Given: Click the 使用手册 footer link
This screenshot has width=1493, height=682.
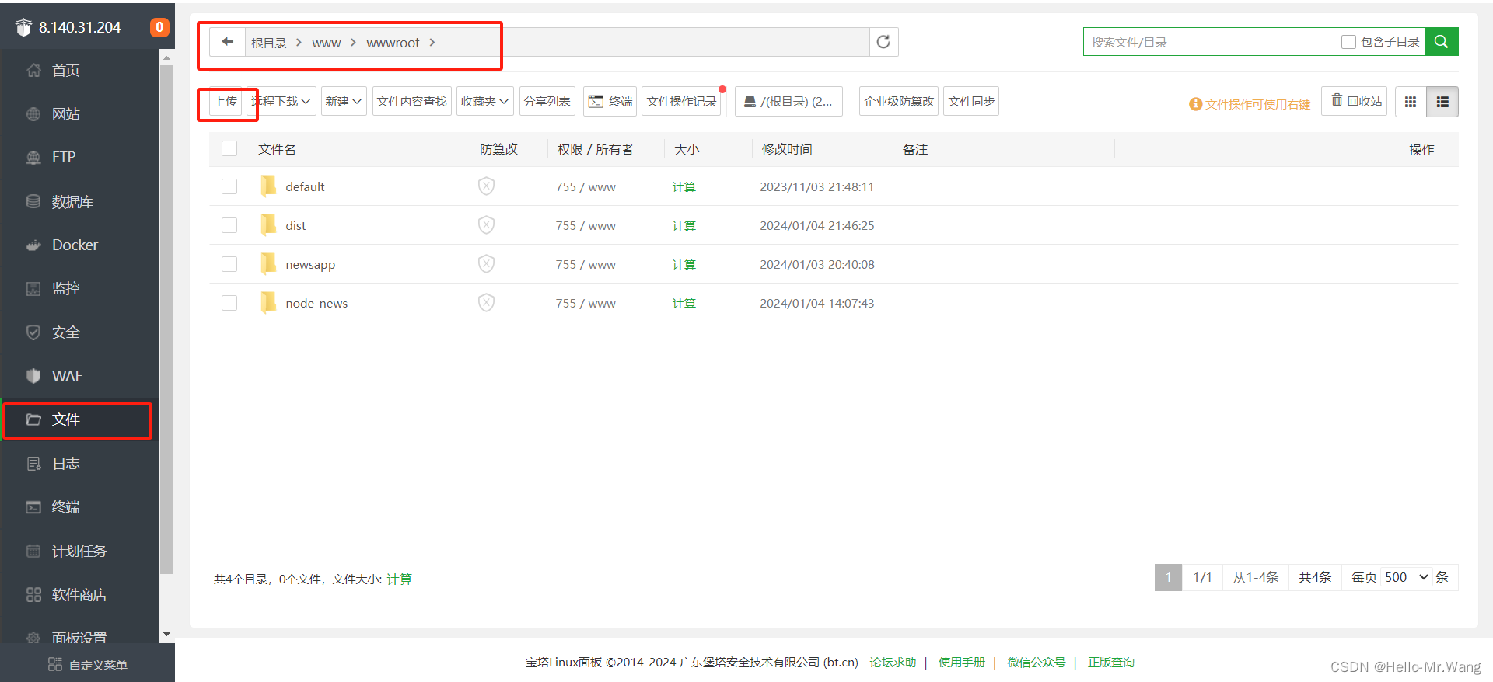Looking at the screenshot, I should (x=962, y=663).
